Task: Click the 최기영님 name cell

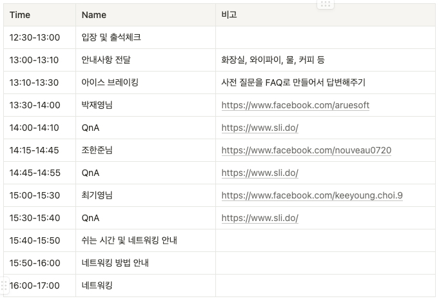Action: coord(146,195)
